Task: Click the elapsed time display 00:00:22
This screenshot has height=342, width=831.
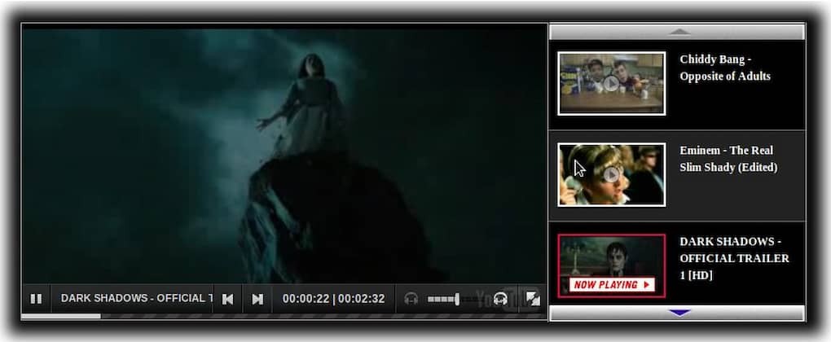Action: tap(306, 299)
